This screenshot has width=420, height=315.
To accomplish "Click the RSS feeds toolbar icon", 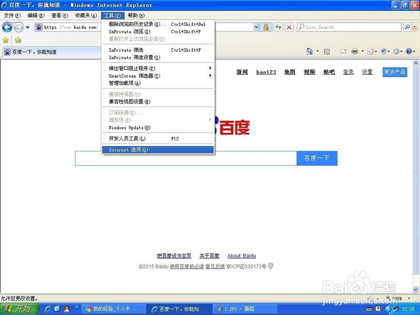I will pos(327,51).
